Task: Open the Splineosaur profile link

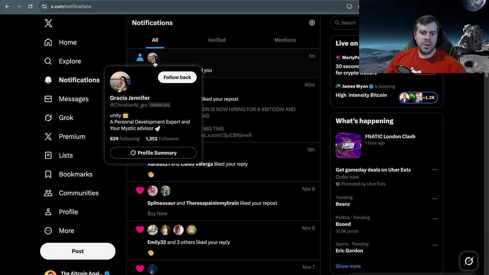Action: pos(161,203)
